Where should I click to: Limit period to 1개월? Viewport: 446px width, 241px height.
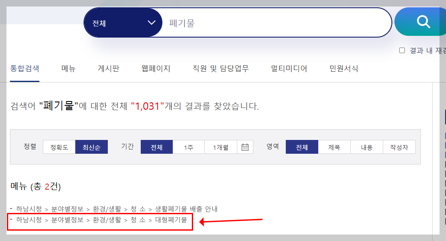coord(221,147)
